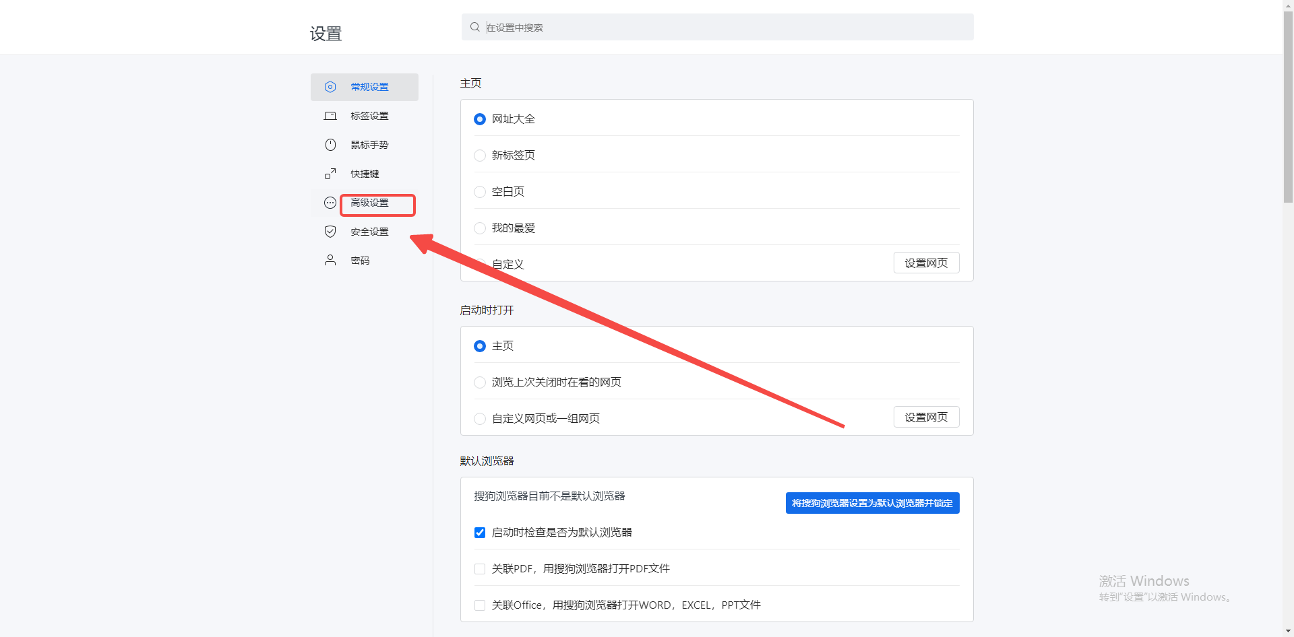The height and width of the screenshot is (637, 1294).
Task: Select 自定义网页或一组网页 startup option
Action: pos(479,418)
